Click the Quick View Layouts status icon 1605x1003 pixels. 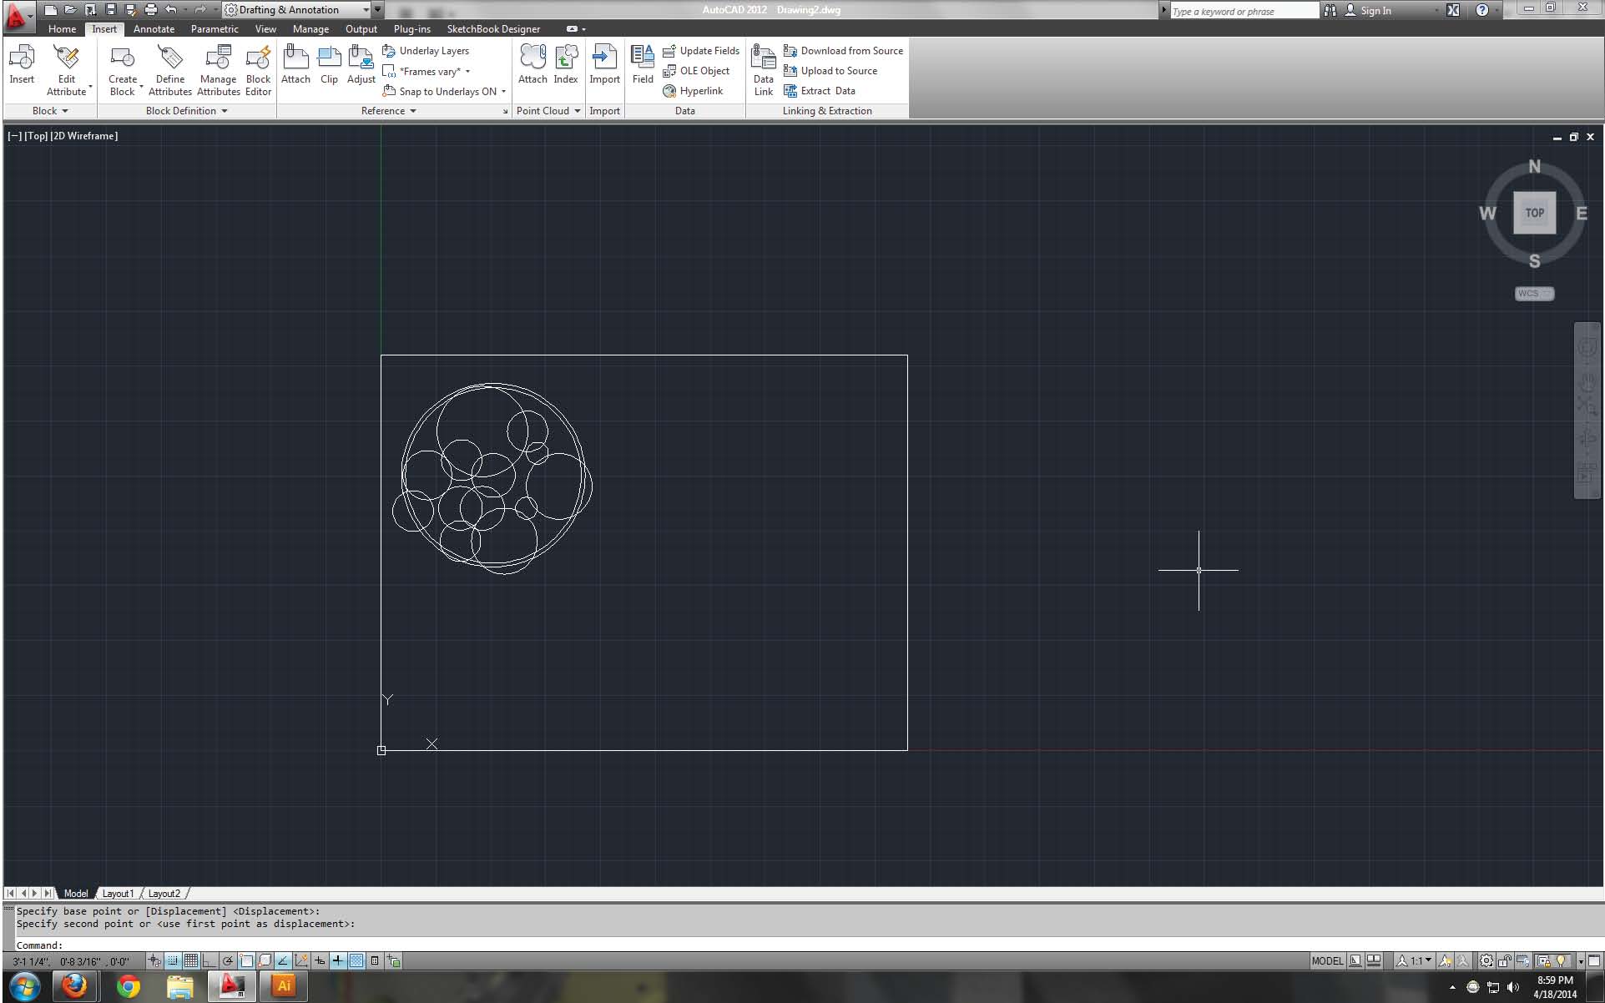tap(1355, 960)
